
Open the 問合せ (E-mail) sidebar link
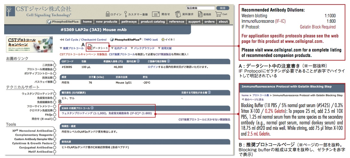42,119
